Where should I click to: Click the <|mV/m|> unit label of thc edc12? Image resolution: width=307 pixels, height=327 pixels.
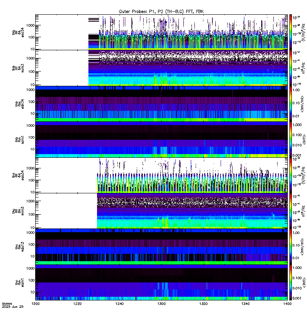pyautogui.click(x=302, y=247)
